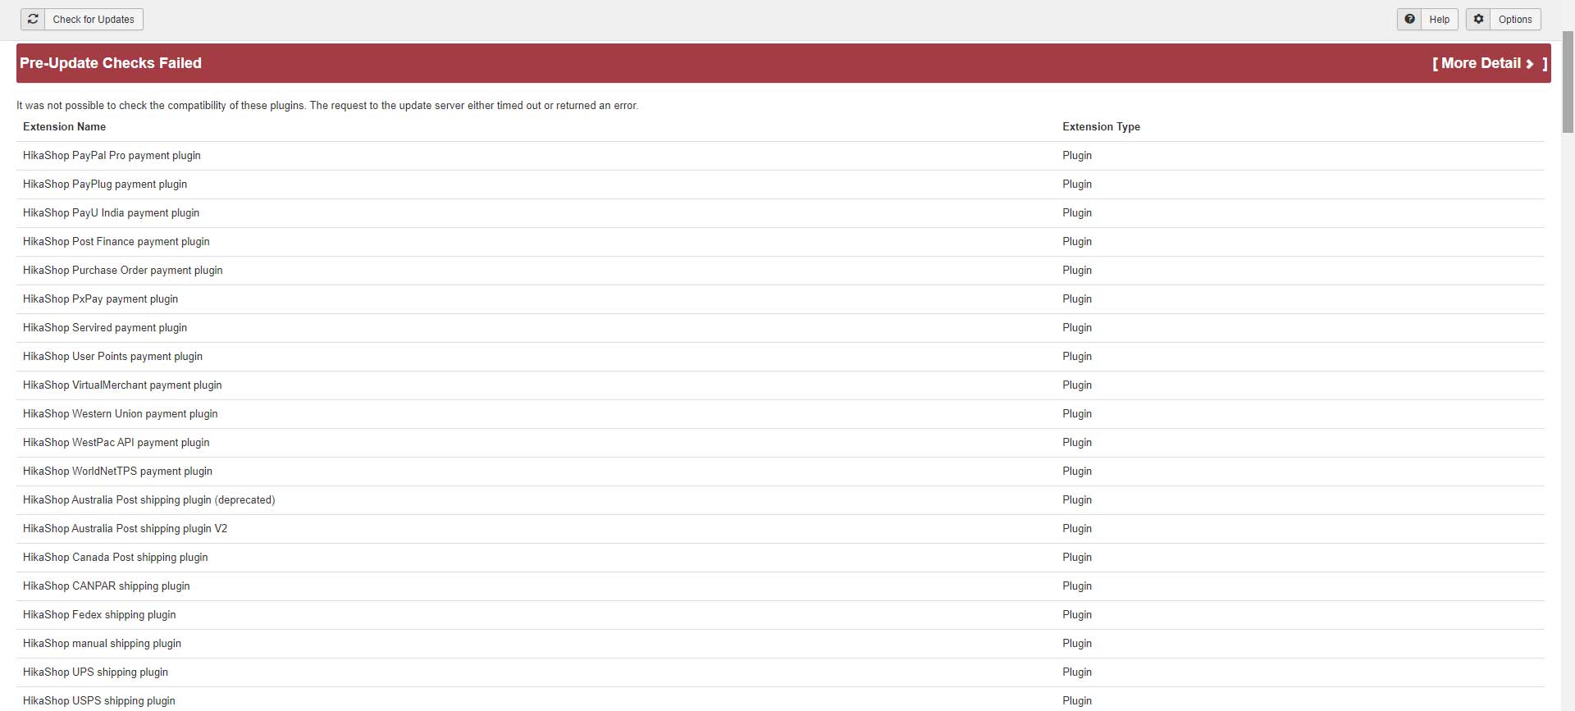Screen dimensions: 1575x711
Task: Click the compatibility check failure message text
Action: 327,106
